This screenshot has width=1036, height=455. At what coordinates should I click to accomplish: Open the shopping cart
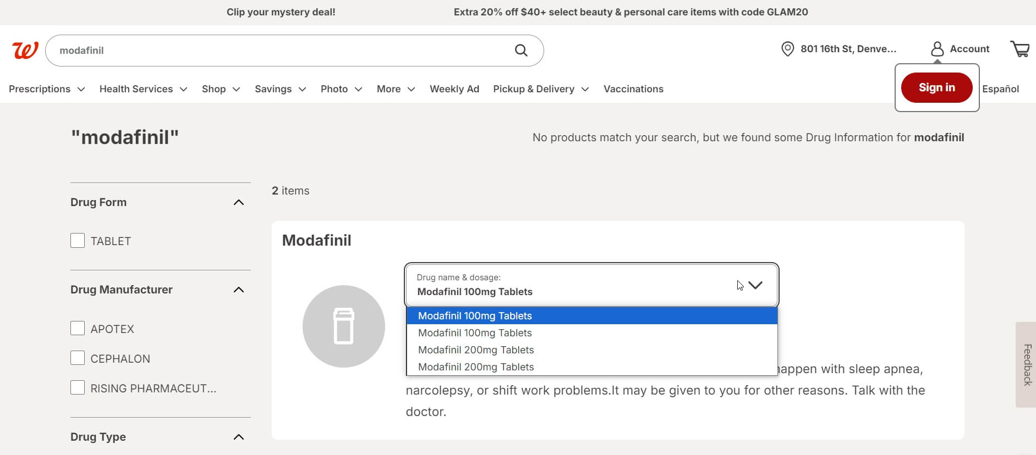coord(1019,49)
